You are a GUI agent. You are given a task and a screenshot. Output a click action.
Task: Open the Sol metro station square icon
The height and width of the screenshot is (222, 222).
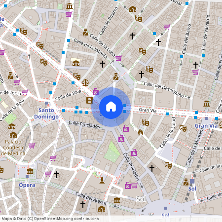tap(192, 182)
